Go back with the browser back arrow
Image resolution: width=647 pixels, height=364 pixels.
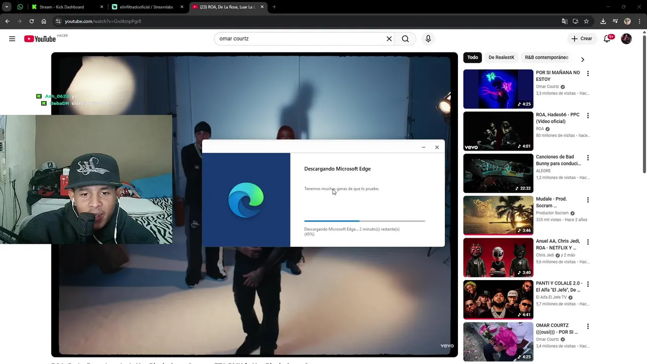(8, 21)
